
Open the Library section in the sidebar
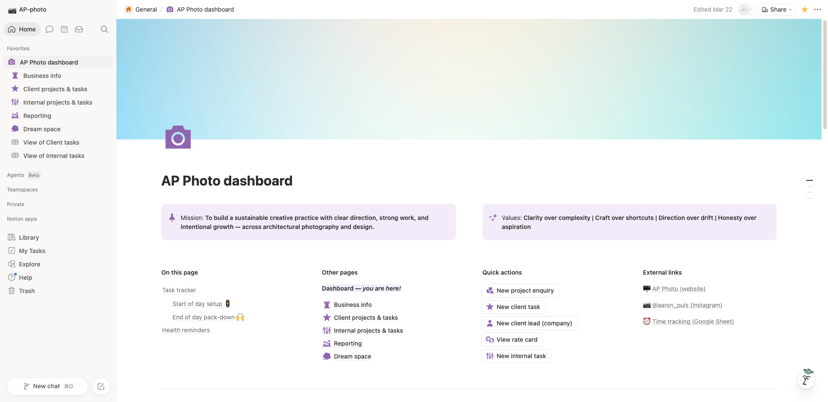coord(29,237)
